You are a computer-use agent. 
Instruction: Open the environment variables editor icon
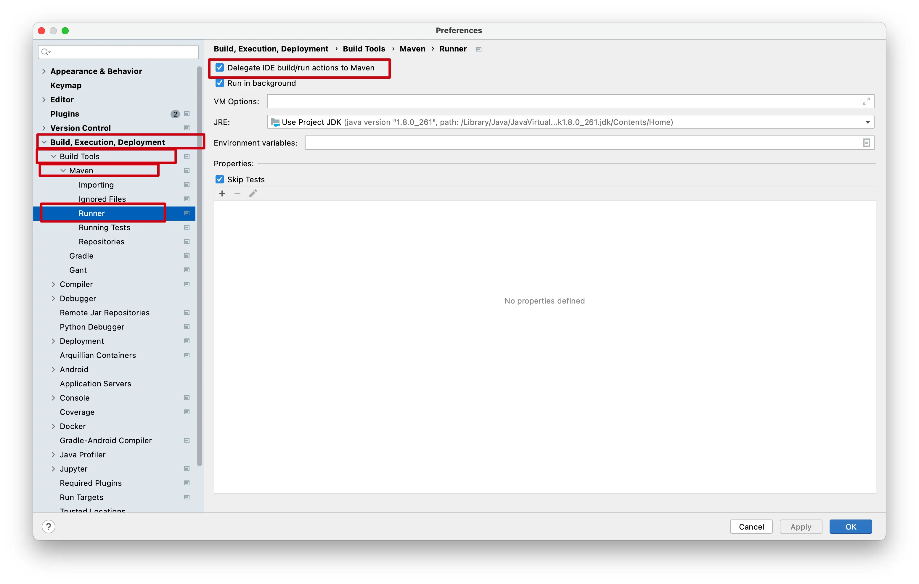(x=866, y=143)
